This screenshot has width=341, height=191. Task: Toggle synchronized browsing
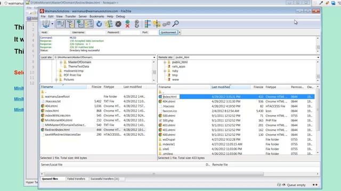pyautogui.click(x=166, y=24)
